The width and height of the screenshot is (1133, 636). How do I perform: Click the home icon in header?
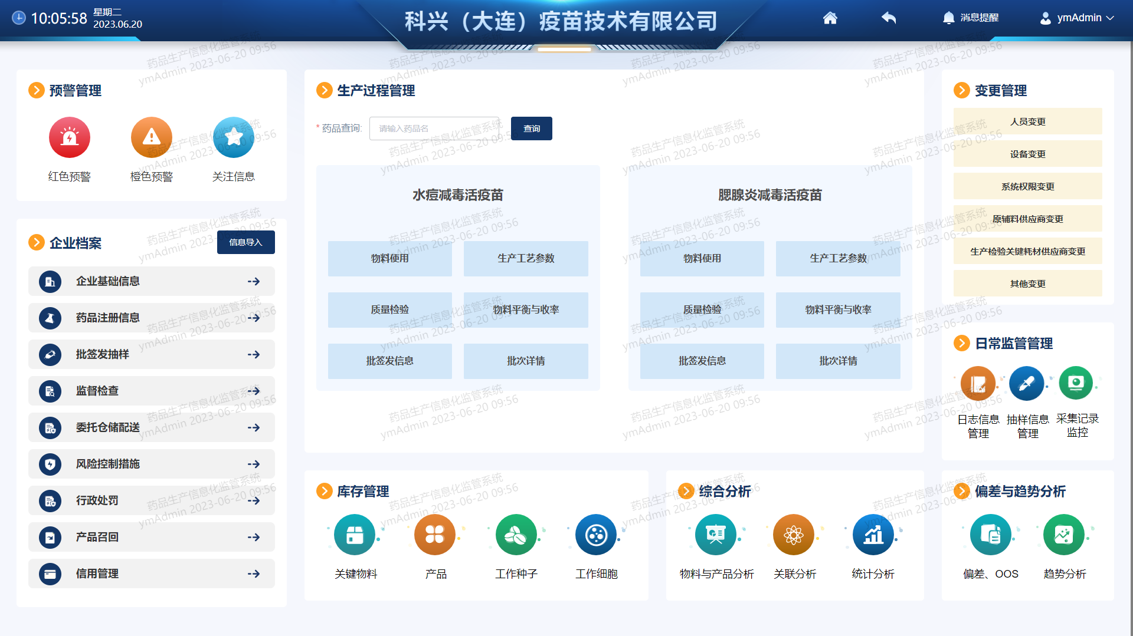[830, 18]
